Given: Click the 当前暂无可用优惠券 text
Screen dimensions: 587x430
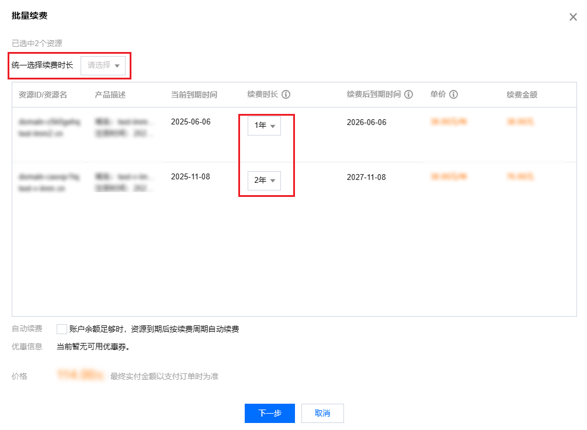Looking at the screenshot, I should click(93, 347).
